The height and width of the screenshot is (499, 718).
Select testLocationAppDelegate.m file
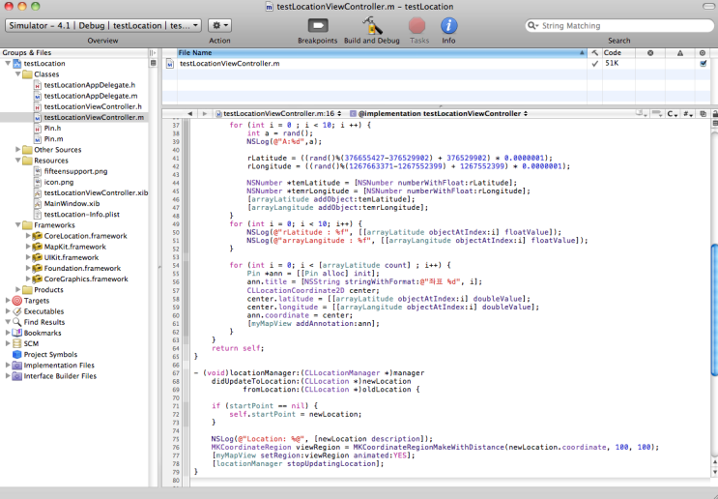coord(91,96)
